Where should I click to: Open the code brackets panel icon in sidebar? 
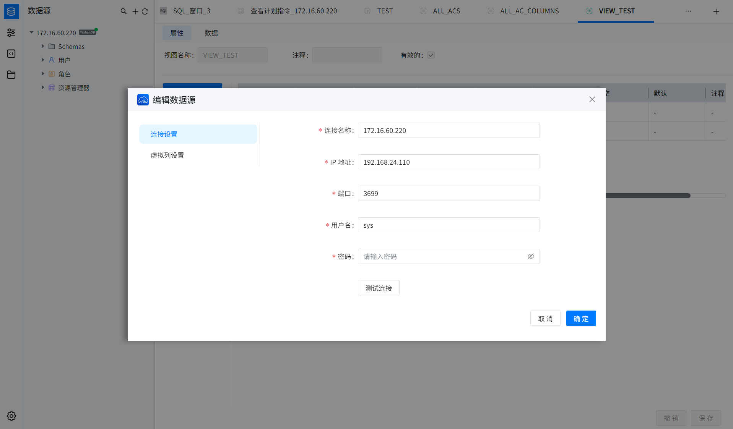tap(11, 53)
